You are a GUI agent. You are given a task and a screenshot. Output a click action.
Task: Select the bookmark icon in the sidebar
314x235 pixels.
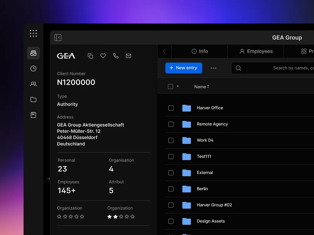33,115
